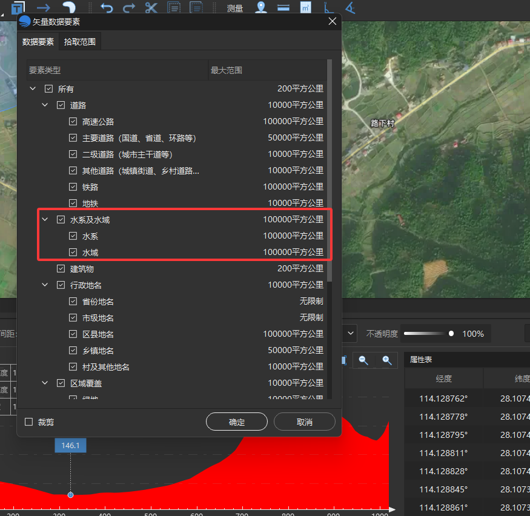The width and height of the screenshot is (530, 516).
Task: Open the 数据要素 tab
Action: point(38,42)
